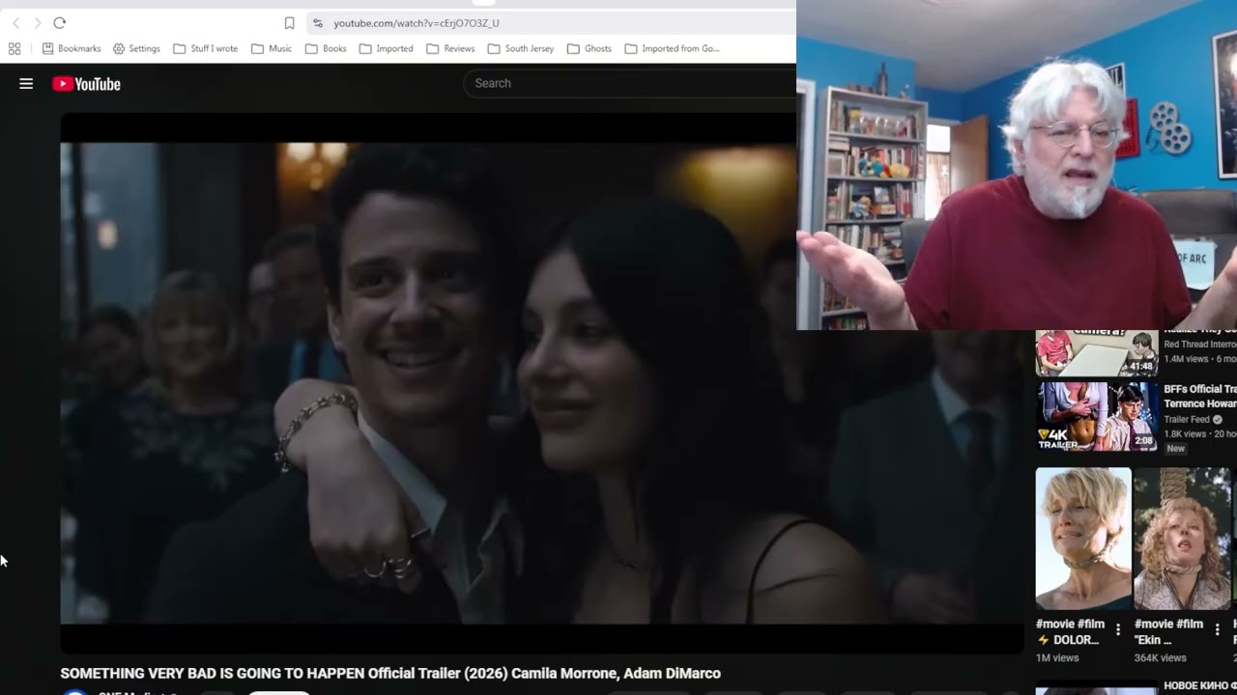Open the Settings bookmark
This screenshot has height=695, width=1237.
point(136,48)
